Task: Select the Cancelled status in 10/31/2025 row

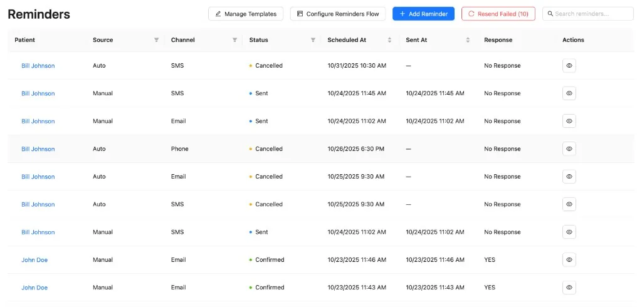Action: [x=266, y=66]
